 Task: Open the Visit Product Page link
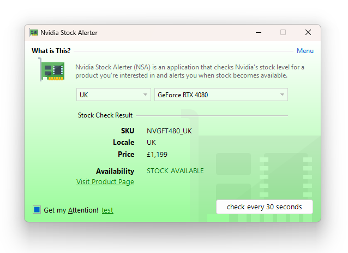(105, 182)
